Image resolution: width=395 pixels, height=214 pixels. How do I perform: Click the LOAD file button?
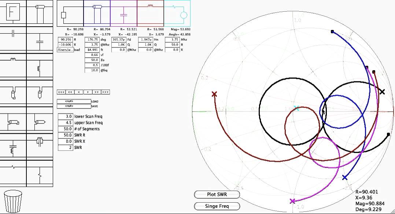click(x=74, y=101)
